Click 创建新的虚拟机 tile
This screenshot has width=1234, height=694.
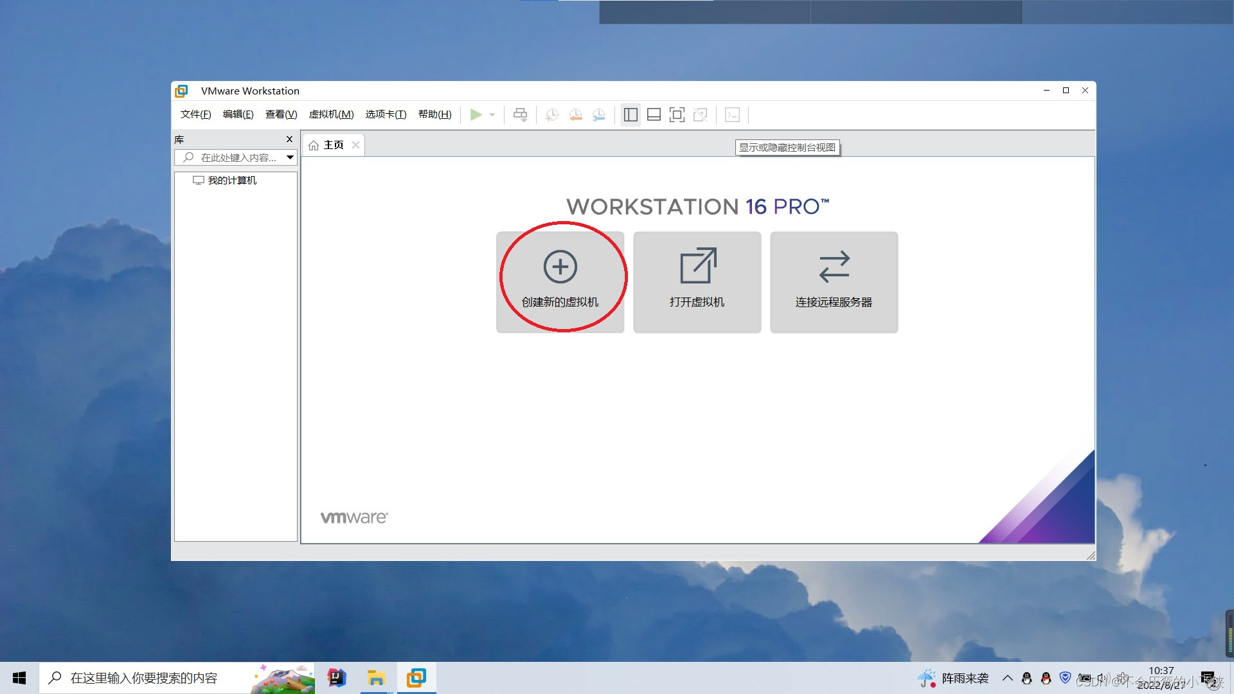(560, 282)
